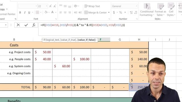Decrease indent icon
Image resolution: width=182 pixels, height=102 pixels.
[76, 12]
